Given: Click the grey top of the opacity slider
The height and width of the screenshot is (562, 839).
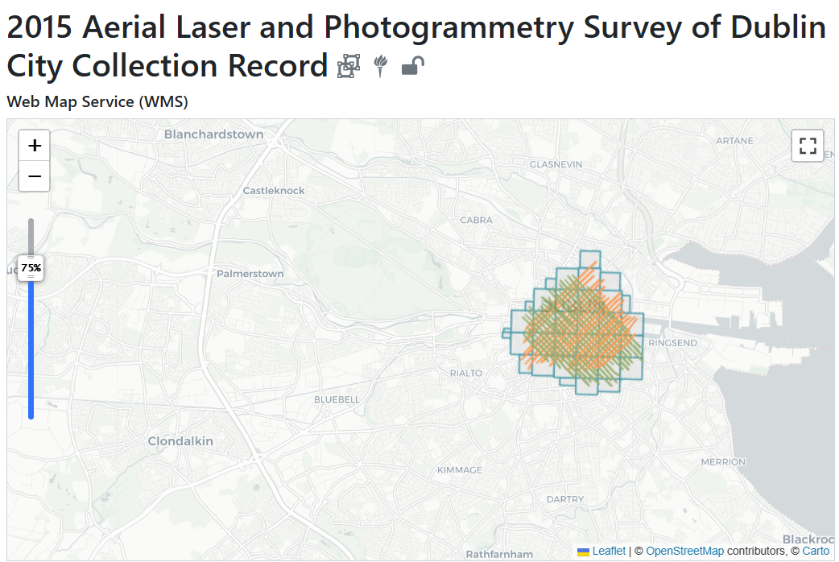Looking at the screenshot, I should pos(31,235).
